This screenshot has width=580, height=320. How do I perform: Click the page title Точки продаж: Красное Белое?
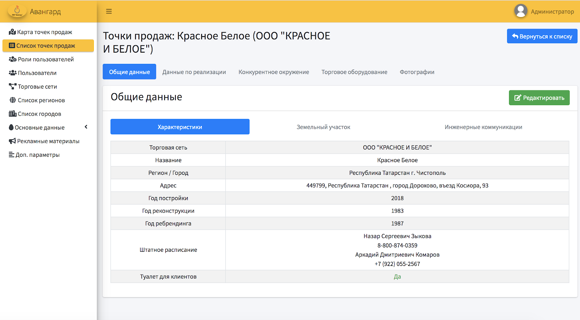coord(217,42)
